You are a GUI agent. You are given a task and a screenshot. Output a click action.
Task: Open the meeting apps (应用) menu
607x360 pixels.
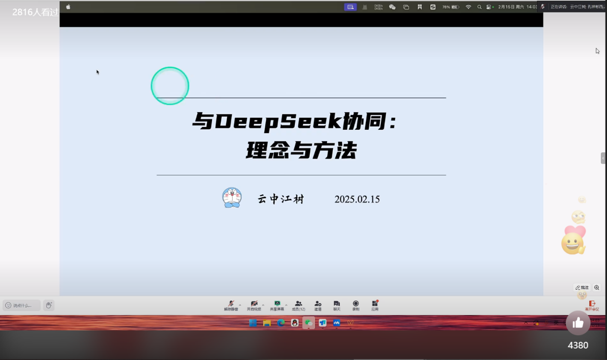point(375,305)
